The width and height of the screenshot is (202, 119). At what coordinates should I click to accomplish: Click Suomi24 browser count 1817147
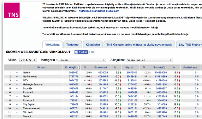[103, 88]
